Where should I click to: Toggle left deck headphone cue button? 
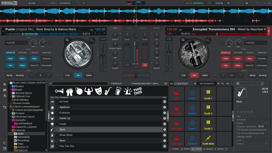127,65
